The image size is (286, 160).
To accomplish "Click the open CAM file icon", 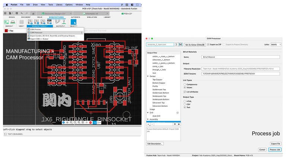I will [x=177, y=44].
